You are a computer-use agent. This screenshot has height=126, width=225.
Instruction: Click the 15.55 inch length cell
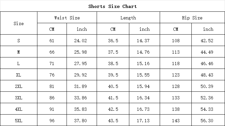point(145,75)
